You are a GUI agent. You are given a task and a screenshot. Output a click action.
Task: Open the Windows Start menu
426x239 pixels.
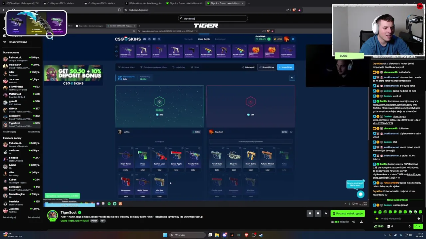(x=165, y=235)
